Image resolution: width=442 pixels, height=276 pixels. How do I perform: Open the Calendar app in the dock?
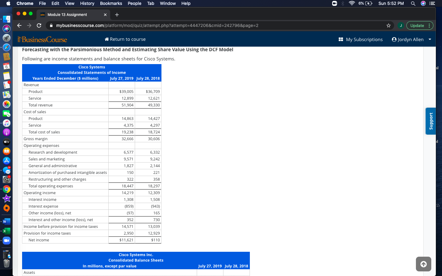point(6,66)
